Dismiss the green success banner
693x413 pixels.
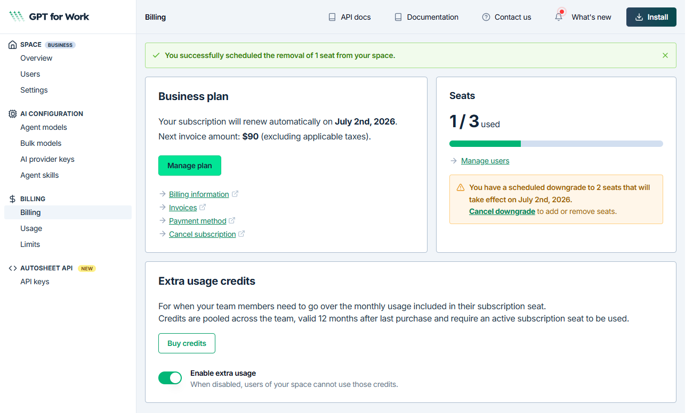pos(665,55)
